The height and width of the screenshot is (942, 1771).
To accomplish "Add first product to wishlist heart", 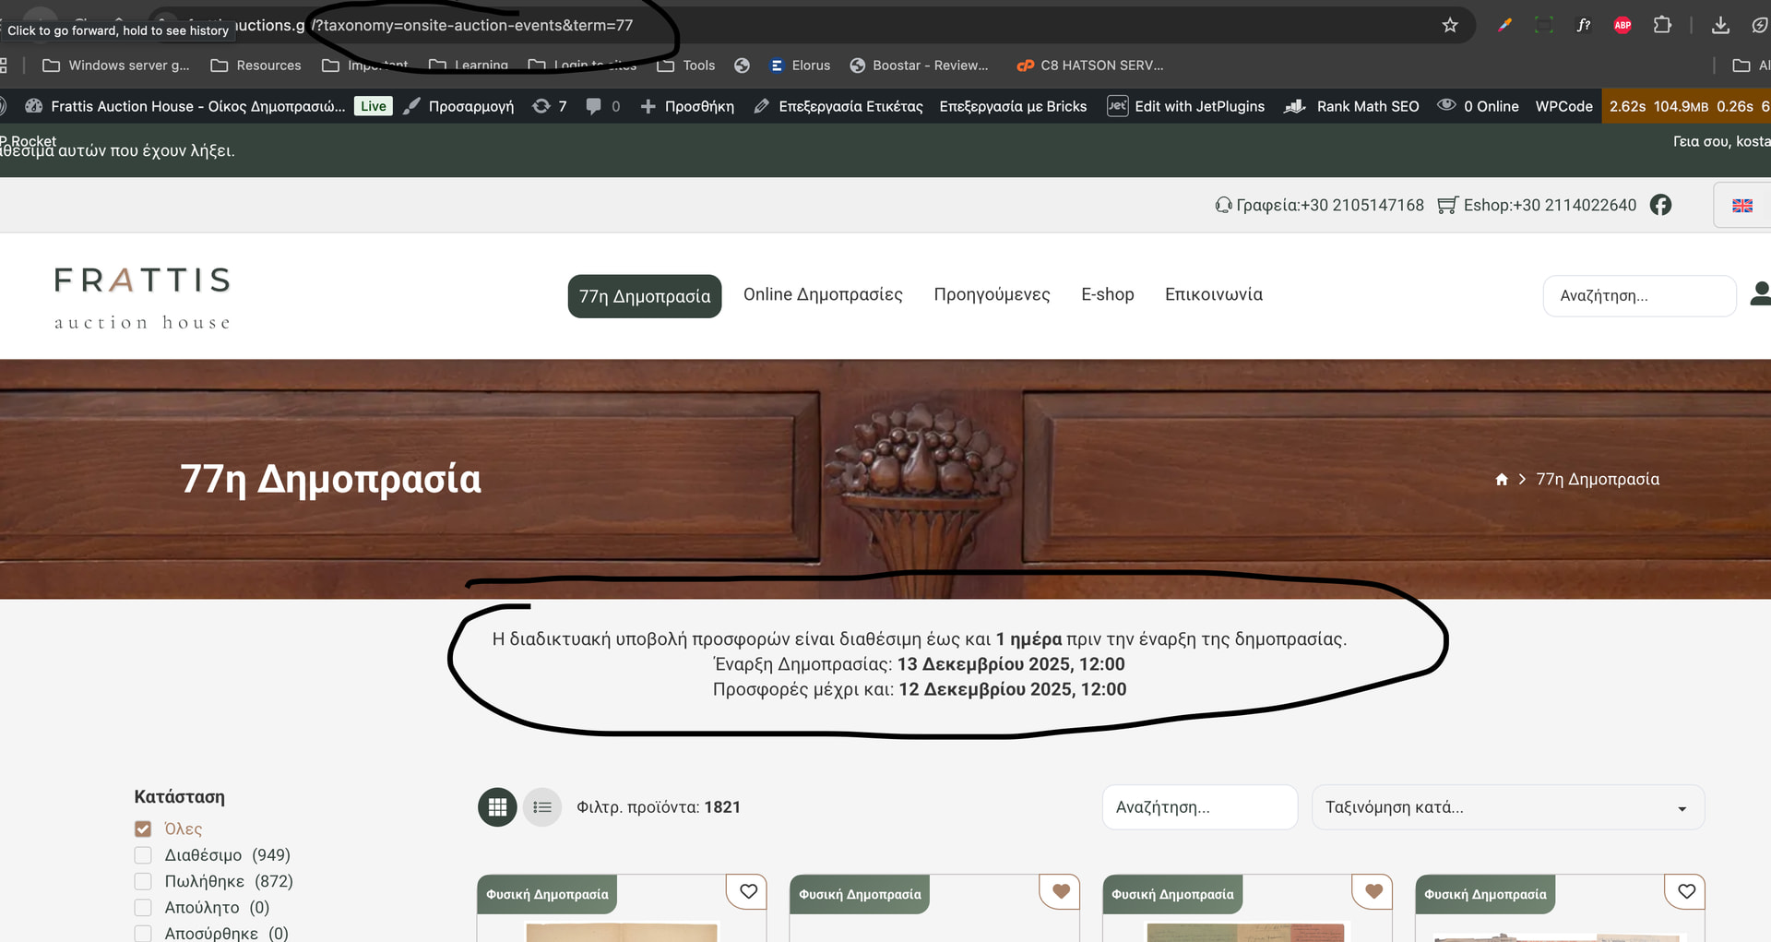I will click(x=748, y=891).
